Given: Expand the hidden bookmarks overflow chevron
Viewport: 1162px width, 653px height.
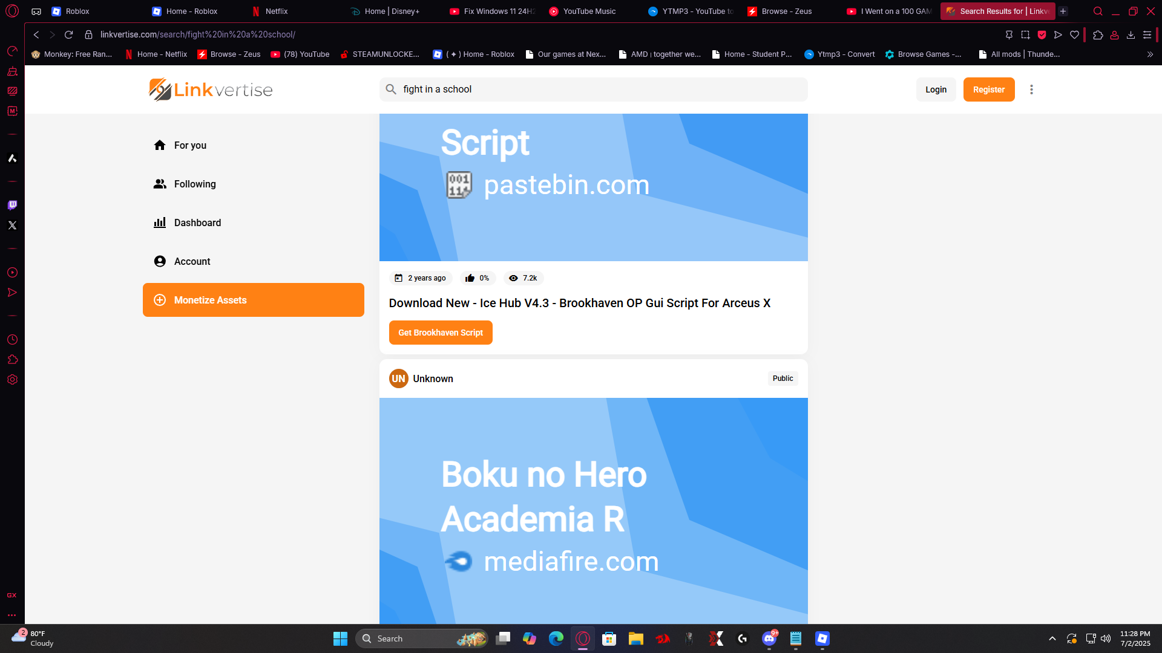Looking at the screenshot, I should coord(1150,54).
